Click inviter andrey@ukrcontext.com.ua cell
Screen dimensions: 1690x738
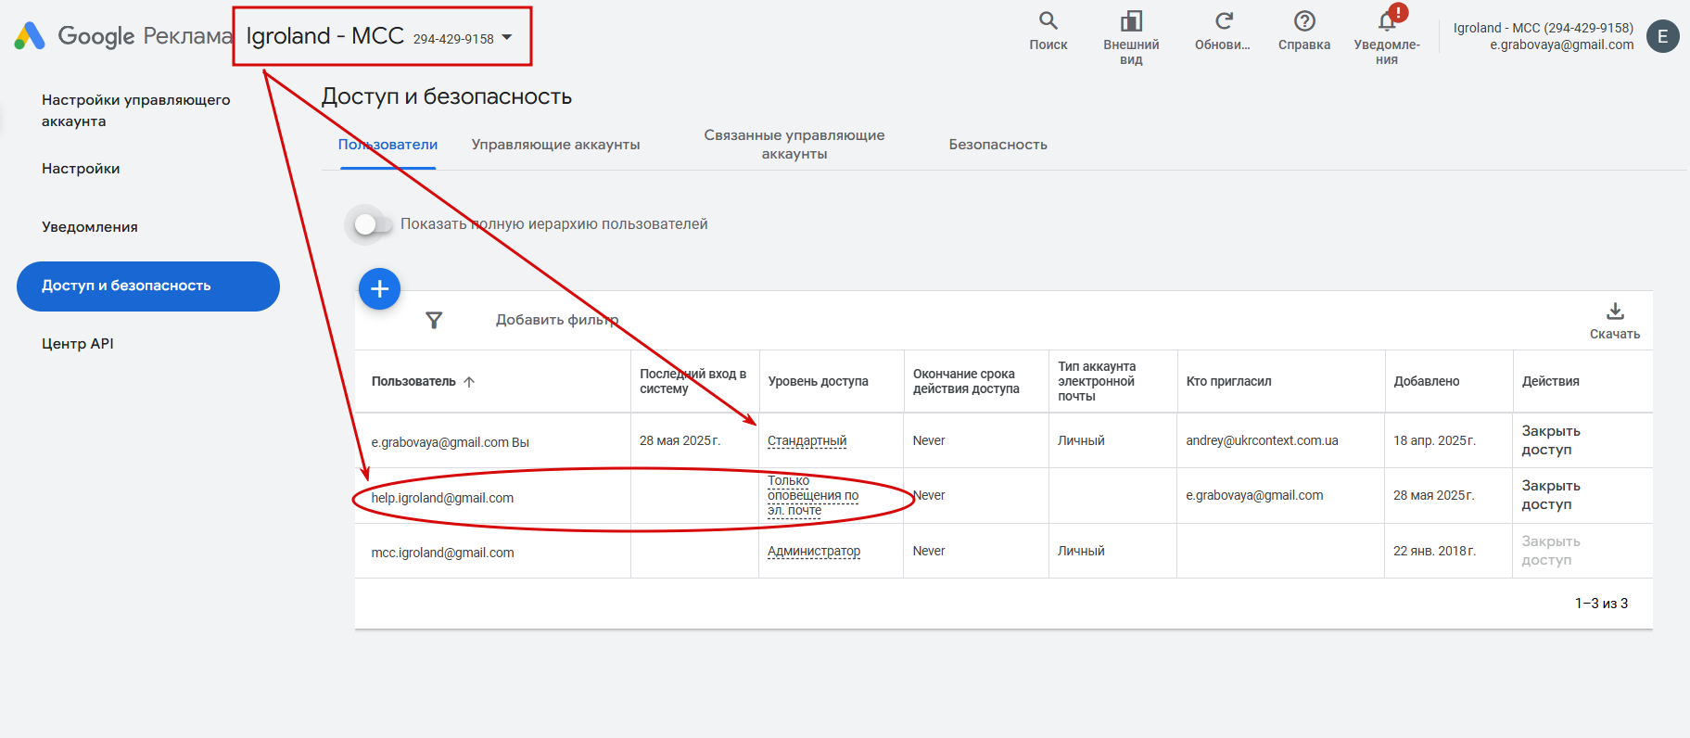(1262, 440)
